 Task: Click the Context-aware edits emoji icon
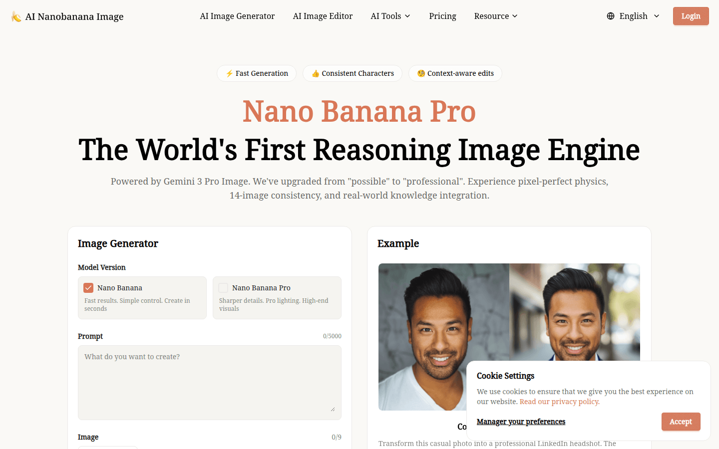(x=421, y=73)
